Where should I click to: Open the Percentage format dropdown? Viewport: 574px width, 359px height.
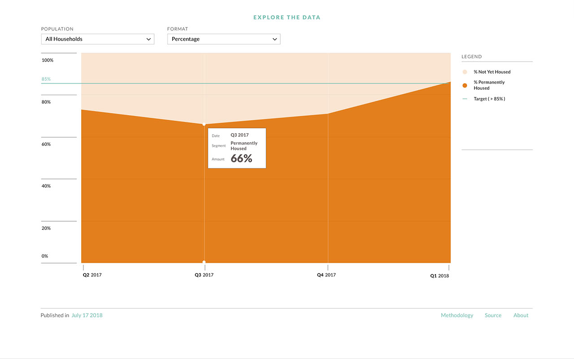coord(223,39)
